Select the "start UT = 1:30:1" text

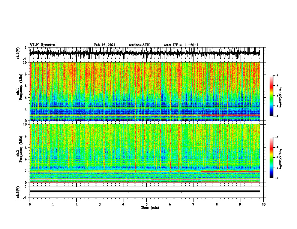pos(181,45)
